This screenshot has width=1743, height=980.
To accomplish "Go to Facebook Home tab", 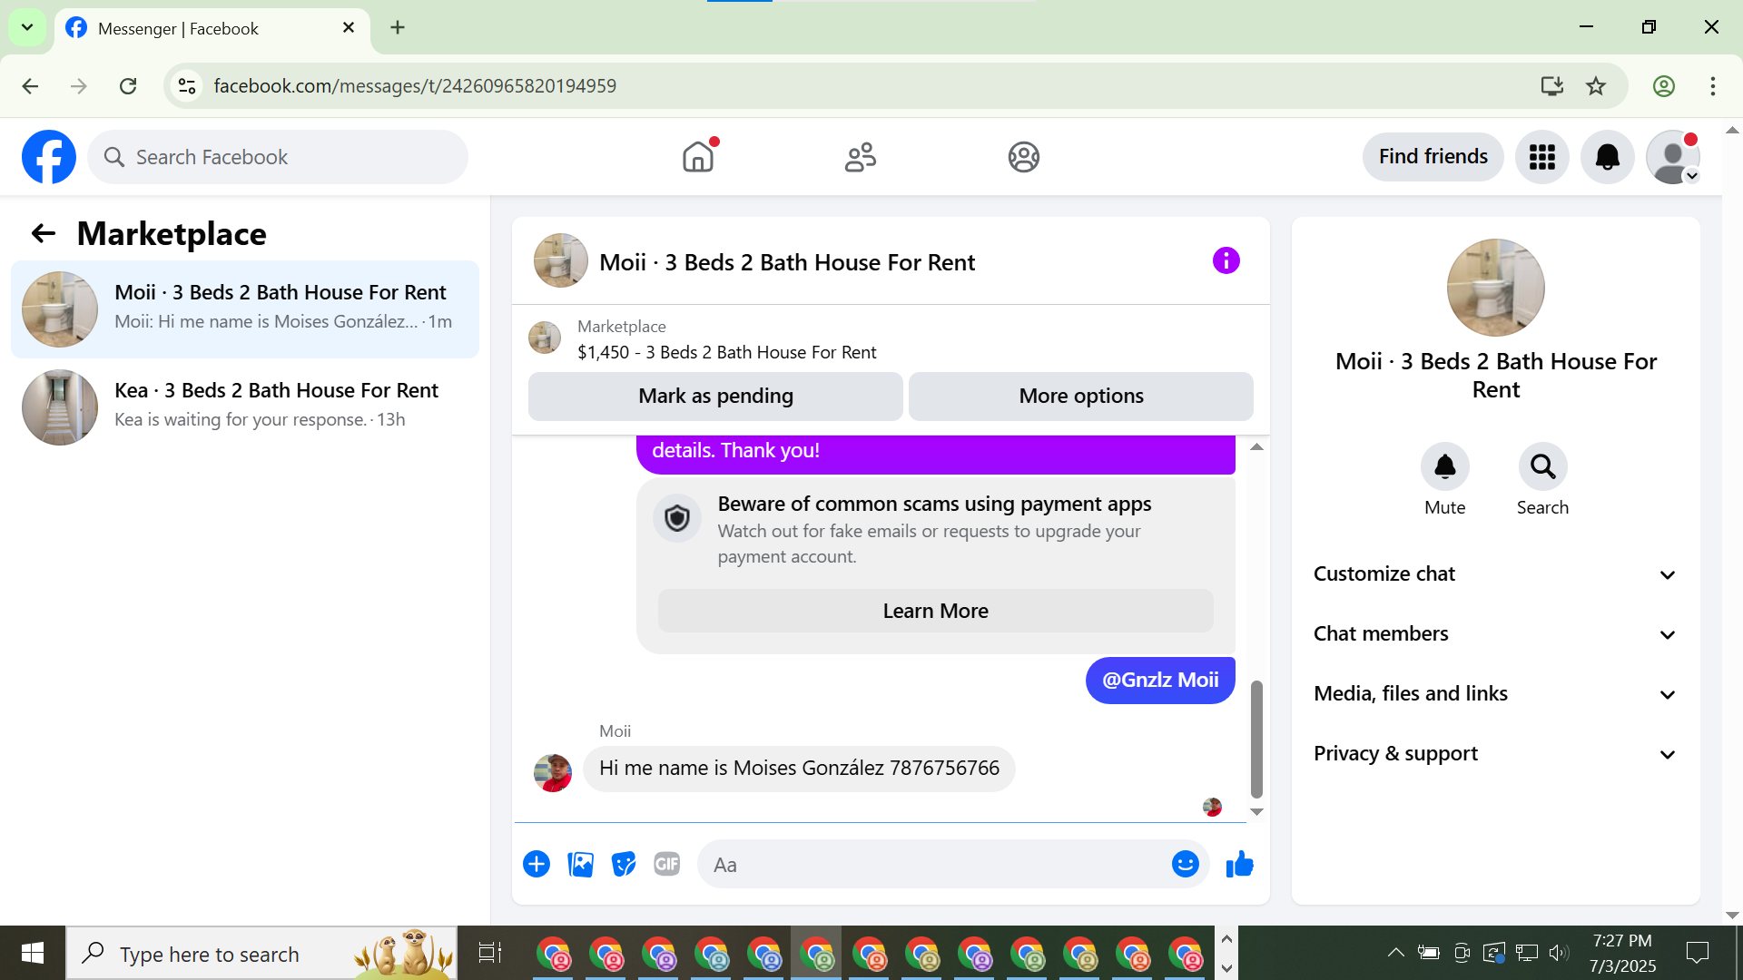I will 698,157.
